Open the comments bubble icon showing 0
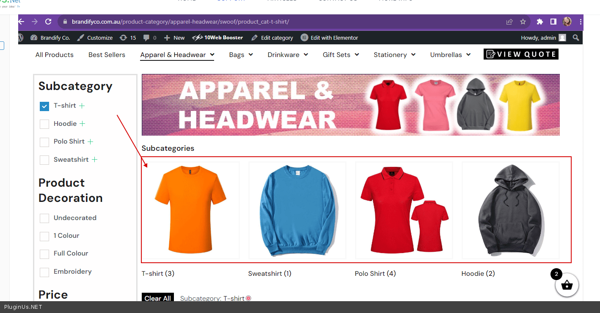Image resolution: width=600 pixels, height=313 pixels. (x=146, y=38)
